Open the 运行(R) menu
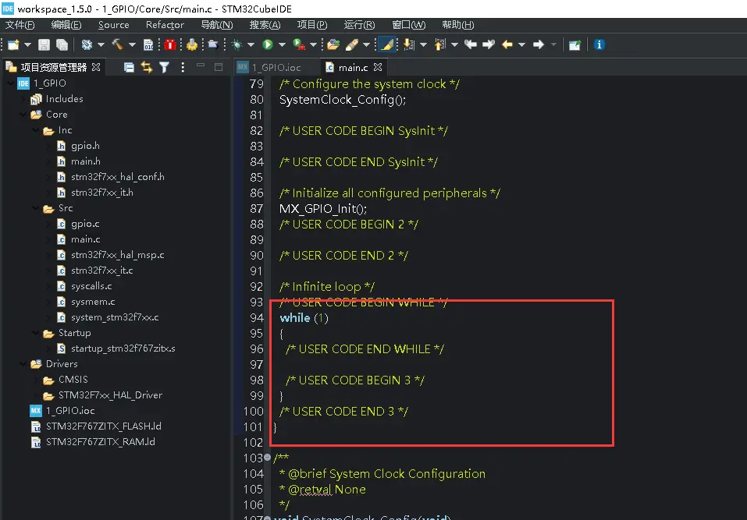Viewport: 747px width, 520px height. [360, 25]
